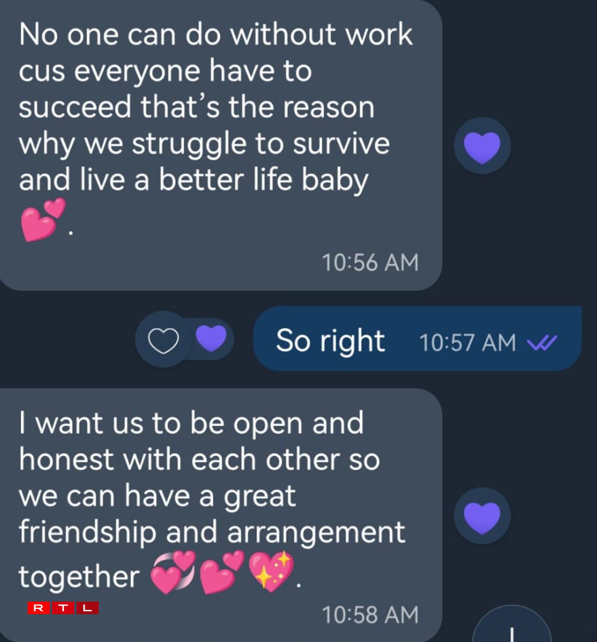The height and width of the screenshot is (642, 597).
Task: Tap the sparkling heart emoji
Action: [271, 572]
